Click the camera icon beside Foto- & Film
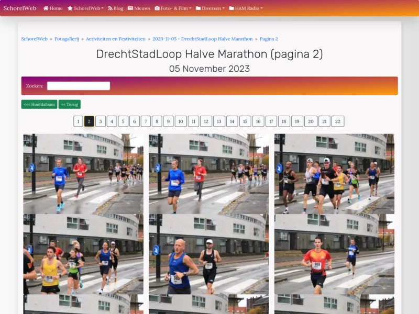This screenshot has height=314, width=419. coord(157,8)
